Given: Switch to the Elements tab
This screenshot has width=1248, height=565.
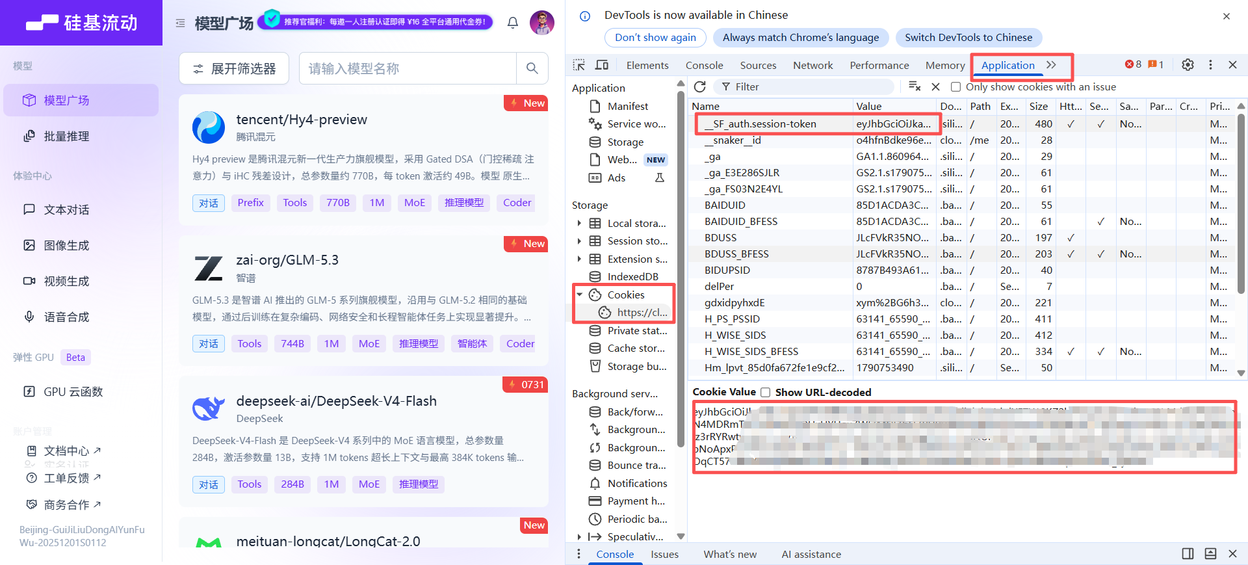Looking at the screenshot, I should [647, 65].
